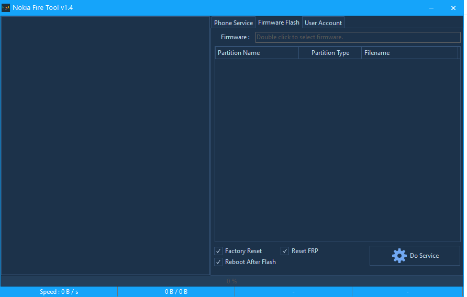
Task: Click the Nokia Fire Tool app icon
Action: point(6,8)
